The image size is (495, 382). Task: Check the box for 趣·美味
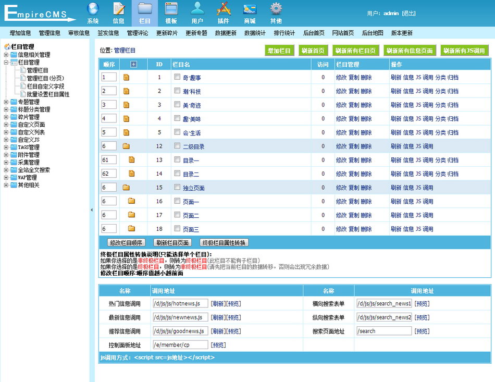[177, 118]
